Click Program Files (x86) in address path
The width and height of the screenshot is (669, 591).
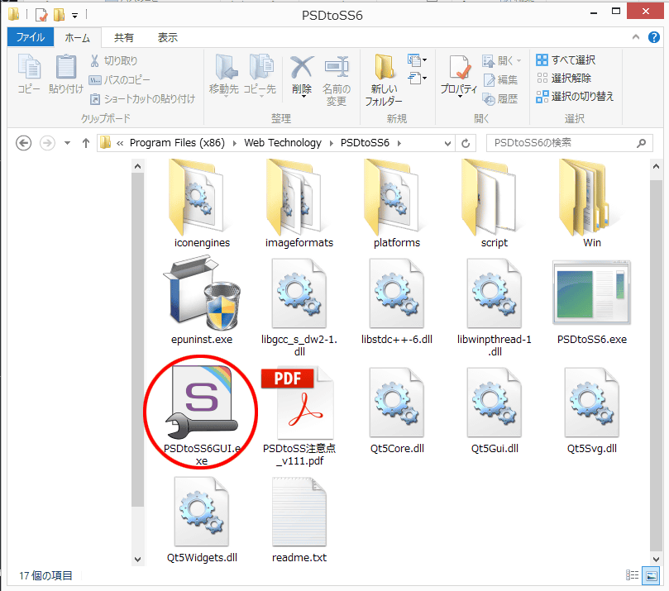pos(177,143)
